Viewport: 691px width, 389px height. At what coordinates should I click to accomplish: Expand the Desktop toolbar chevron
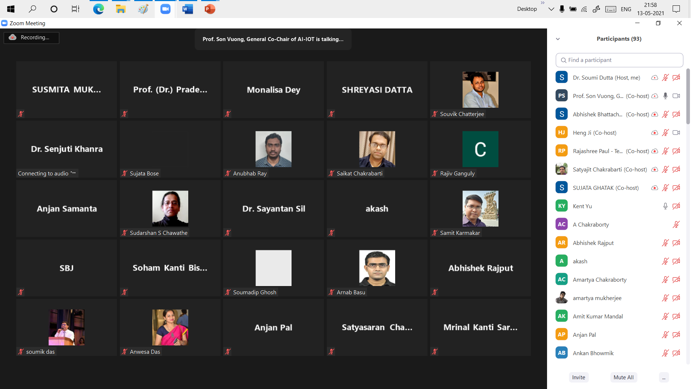tap(542, 3)
